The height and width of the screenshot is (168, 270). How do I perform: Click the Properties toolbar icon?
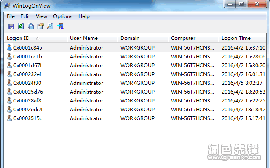[x=41, y=26]
